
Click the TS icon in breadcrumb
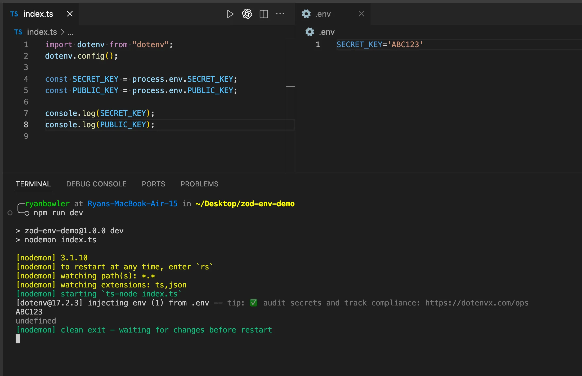pyautogui.click(x=18, y=32)
